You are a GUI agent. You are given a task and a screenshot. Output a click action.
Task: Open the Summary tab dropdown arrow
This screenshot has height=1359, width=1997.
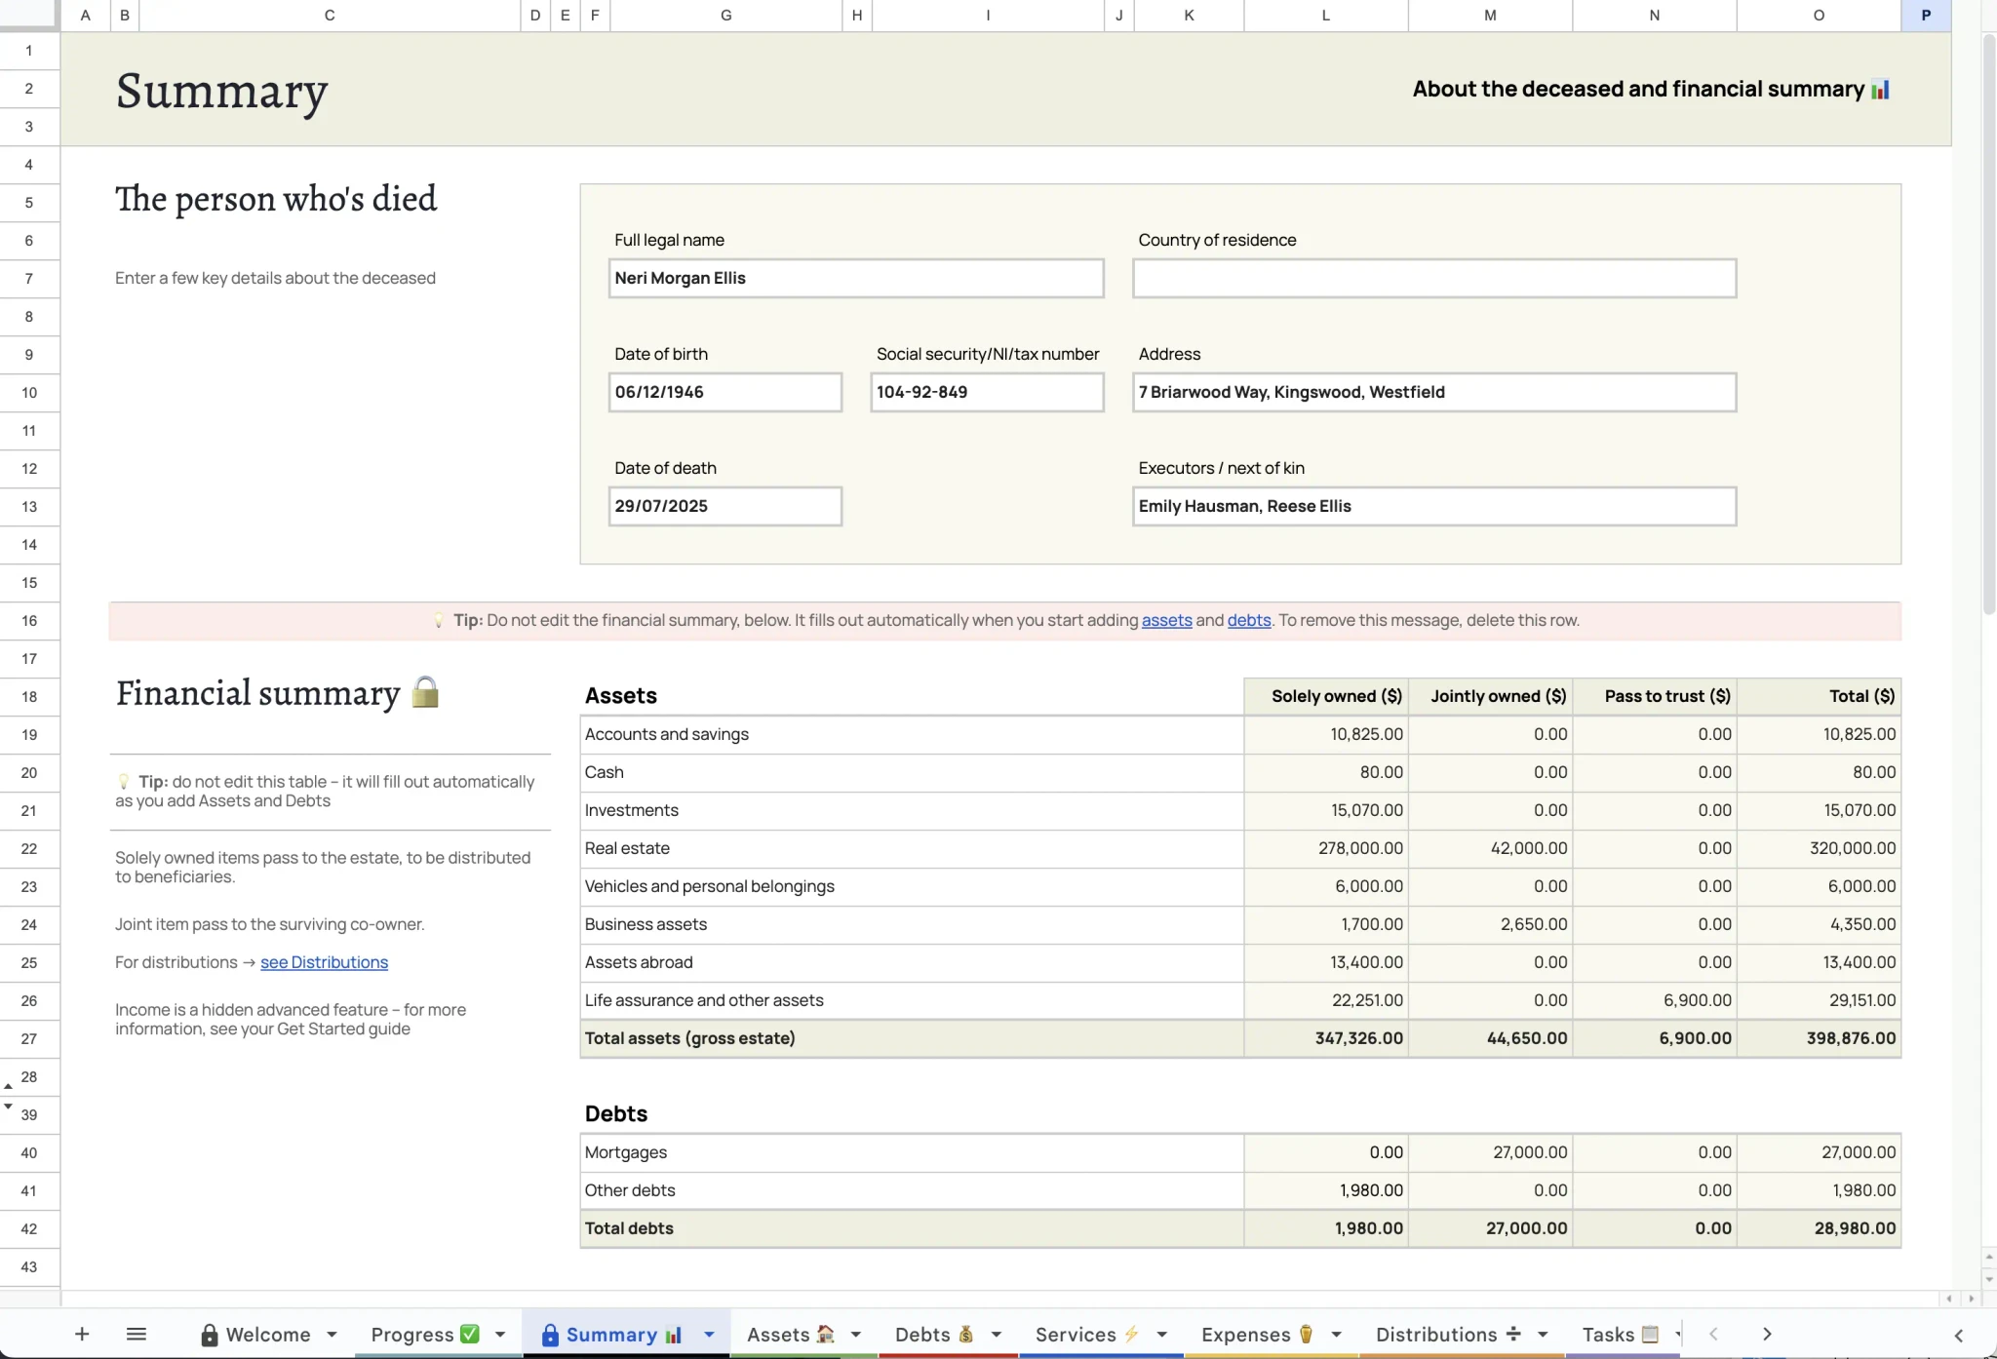[x=709, y=1334]
